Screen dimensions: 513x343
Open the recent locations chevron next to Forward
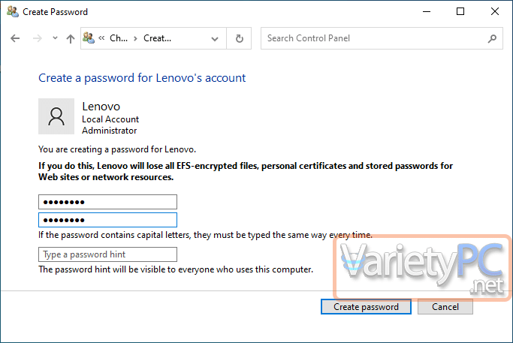click(55, 38)
